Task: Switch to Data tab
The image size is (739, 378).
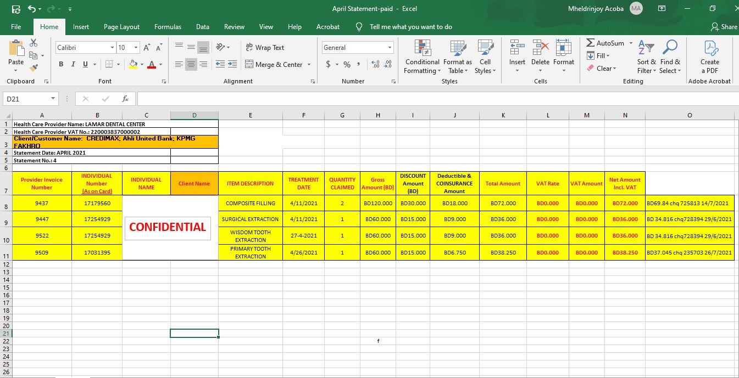Action: point(203,26)
